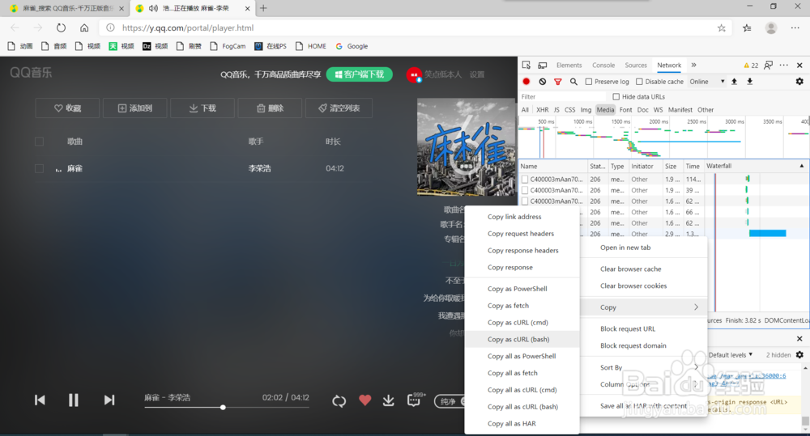
Task: Click the address bar URL
Action: click(x=188, y=28)
